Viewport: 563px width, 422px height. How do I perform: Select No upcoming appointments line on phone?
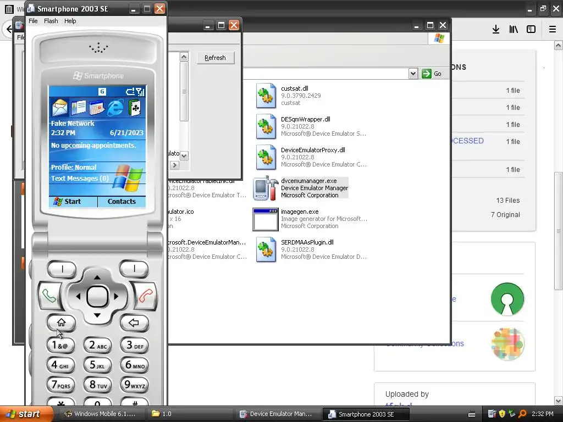point(93,145)
